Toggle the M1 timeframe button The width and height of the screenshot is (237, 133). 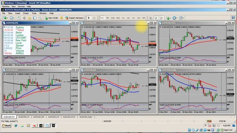pyautogui.click(x=102, y=18)
